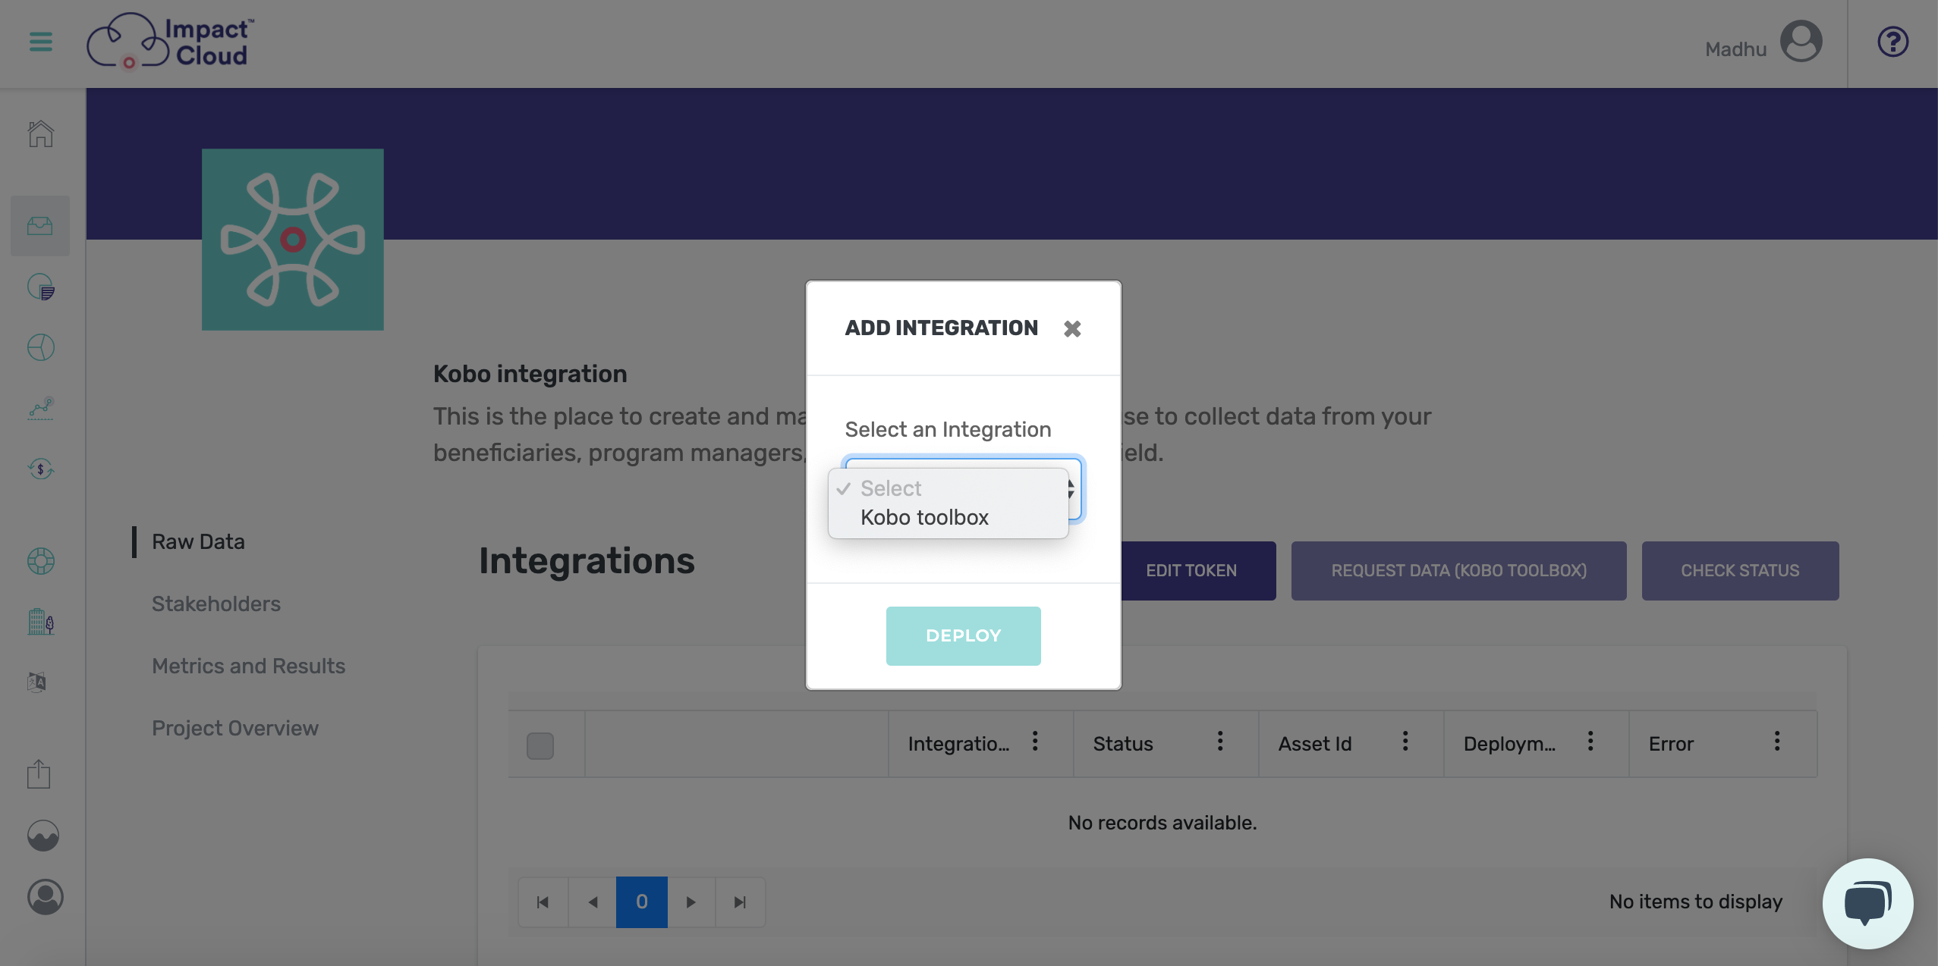Image resolution: width=1938 pixels, height=966 pixels.
Task: Open the Raw Data section
Action: pos(198,542)
